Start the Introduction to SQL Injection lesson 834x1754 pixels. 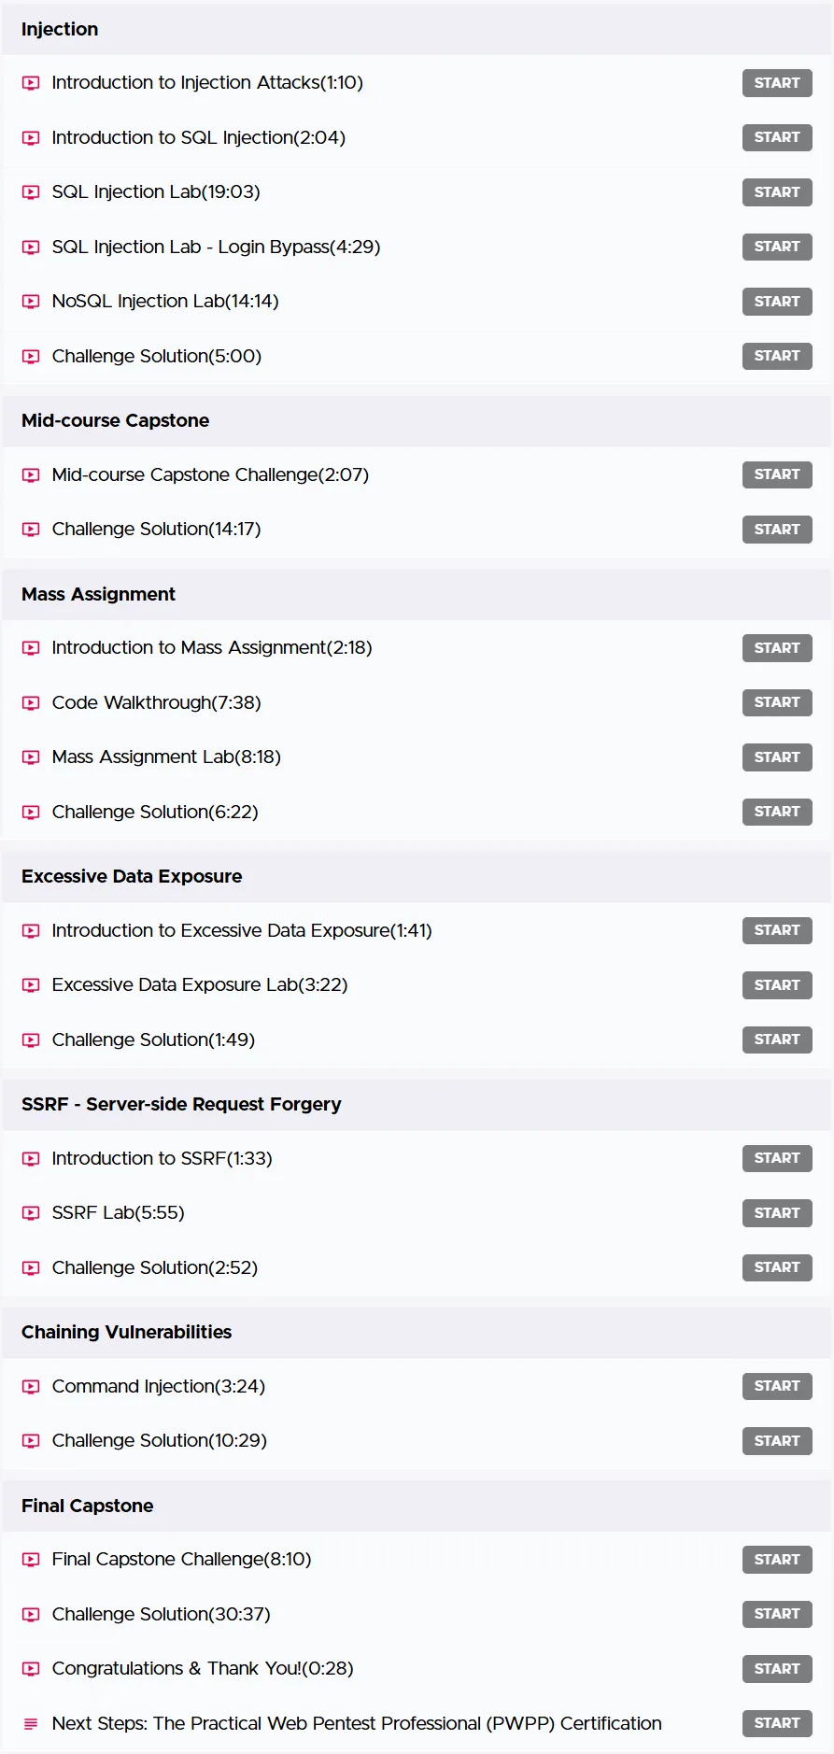click(x=777, y=137)
